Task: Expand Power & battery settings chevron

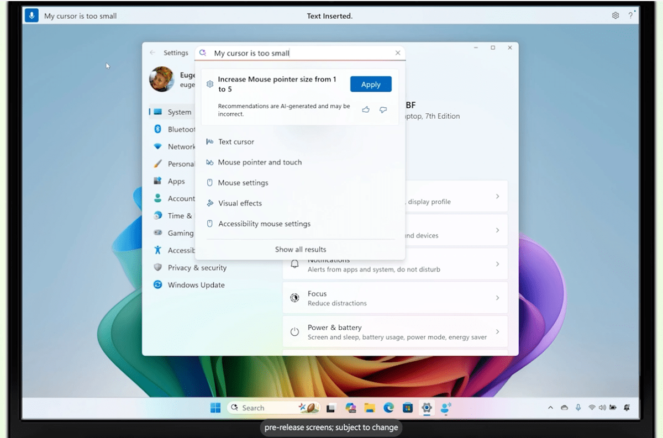Action: 497,332
